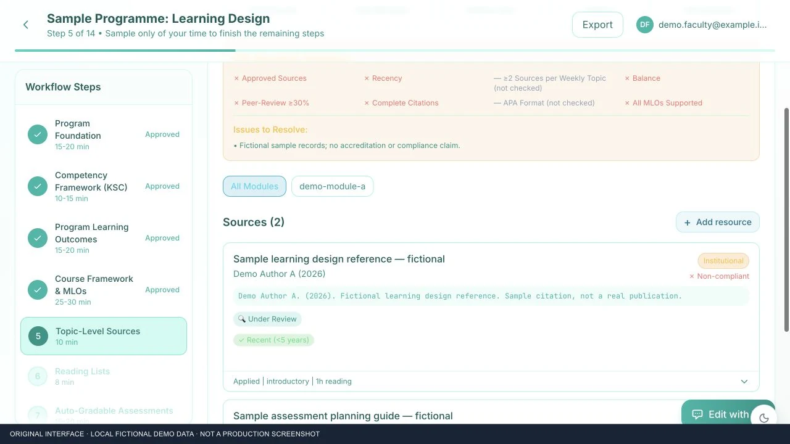Click the All MLOs Supported check item
The width and height of the screenshot is (790, 444).
point(663,103)
